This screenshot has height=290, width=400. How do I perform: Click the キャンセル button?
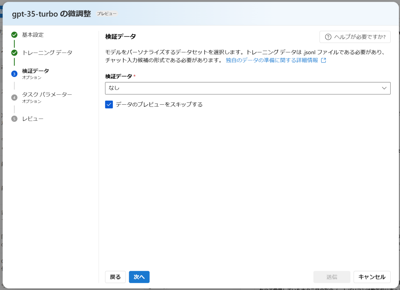[x=372, y=277]
